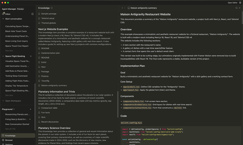Click the info icon beside Knowledge heading
The width and height of the screenshot is (243, 145).
pos(52,8)
